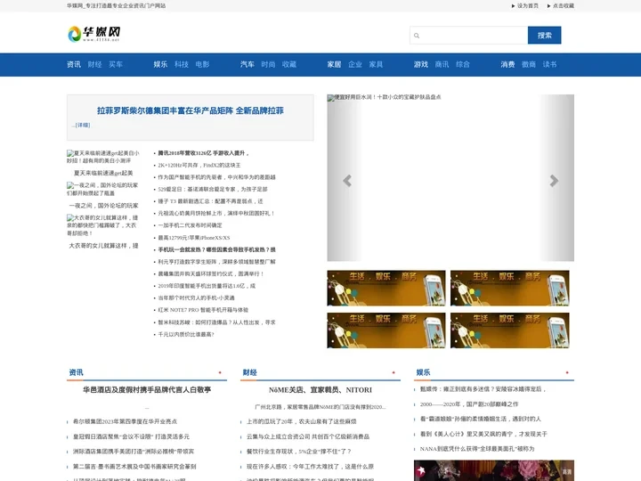Open 电影 in navigation bar
This screenshot has width=641, height=481.
coord(202,64)
